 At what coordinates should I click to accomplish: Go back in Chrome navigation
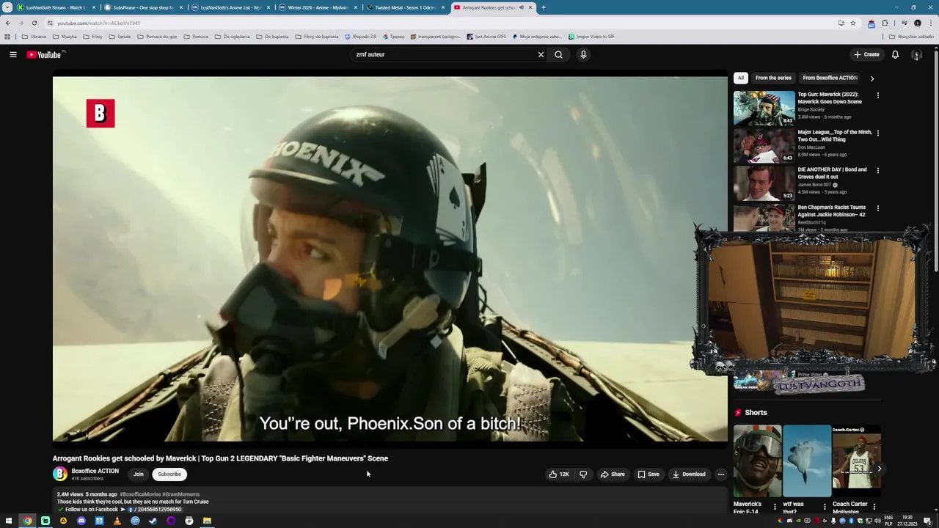(x=8, y=23)
